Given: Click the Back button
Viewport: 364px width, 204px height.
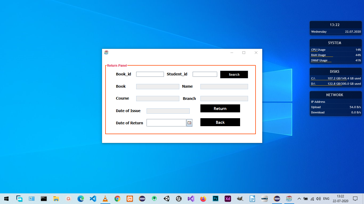Looking at the screenshot, I should [220, 122].
